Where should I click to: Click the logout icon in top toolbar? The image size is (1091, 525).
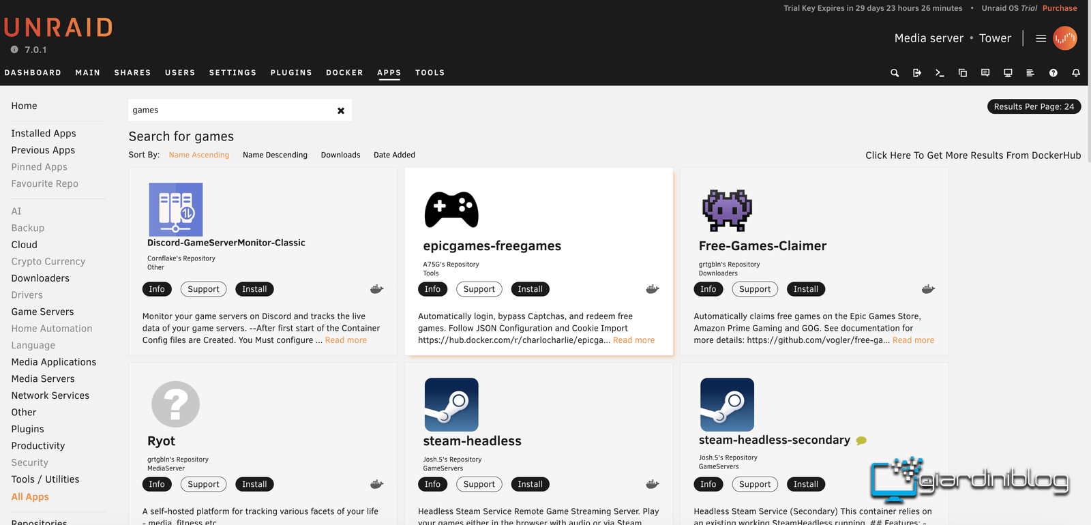point(917,73)
